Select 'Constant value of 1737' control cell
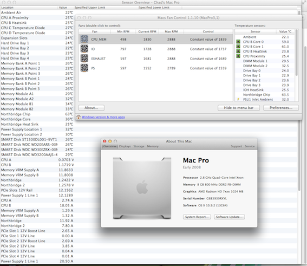 click(208, 49)
